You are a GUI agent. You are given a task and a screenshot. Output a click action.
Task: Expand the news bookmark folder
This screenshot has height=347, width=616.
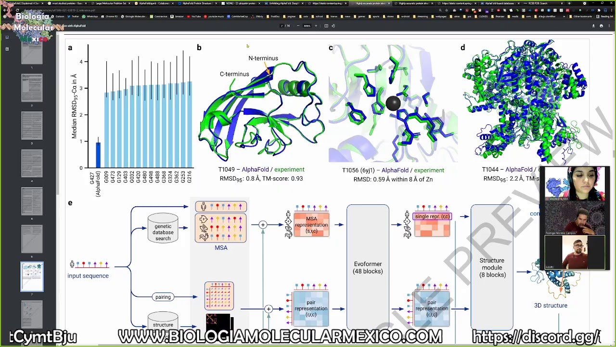pos(346,16)
